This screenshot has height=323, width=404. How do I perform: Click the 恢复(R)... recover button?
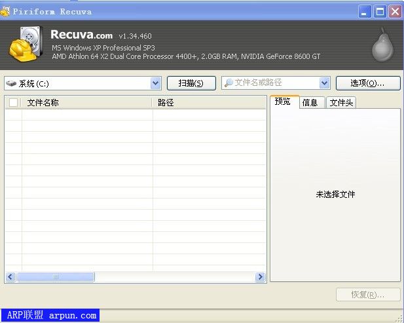[x=368, y=295]
